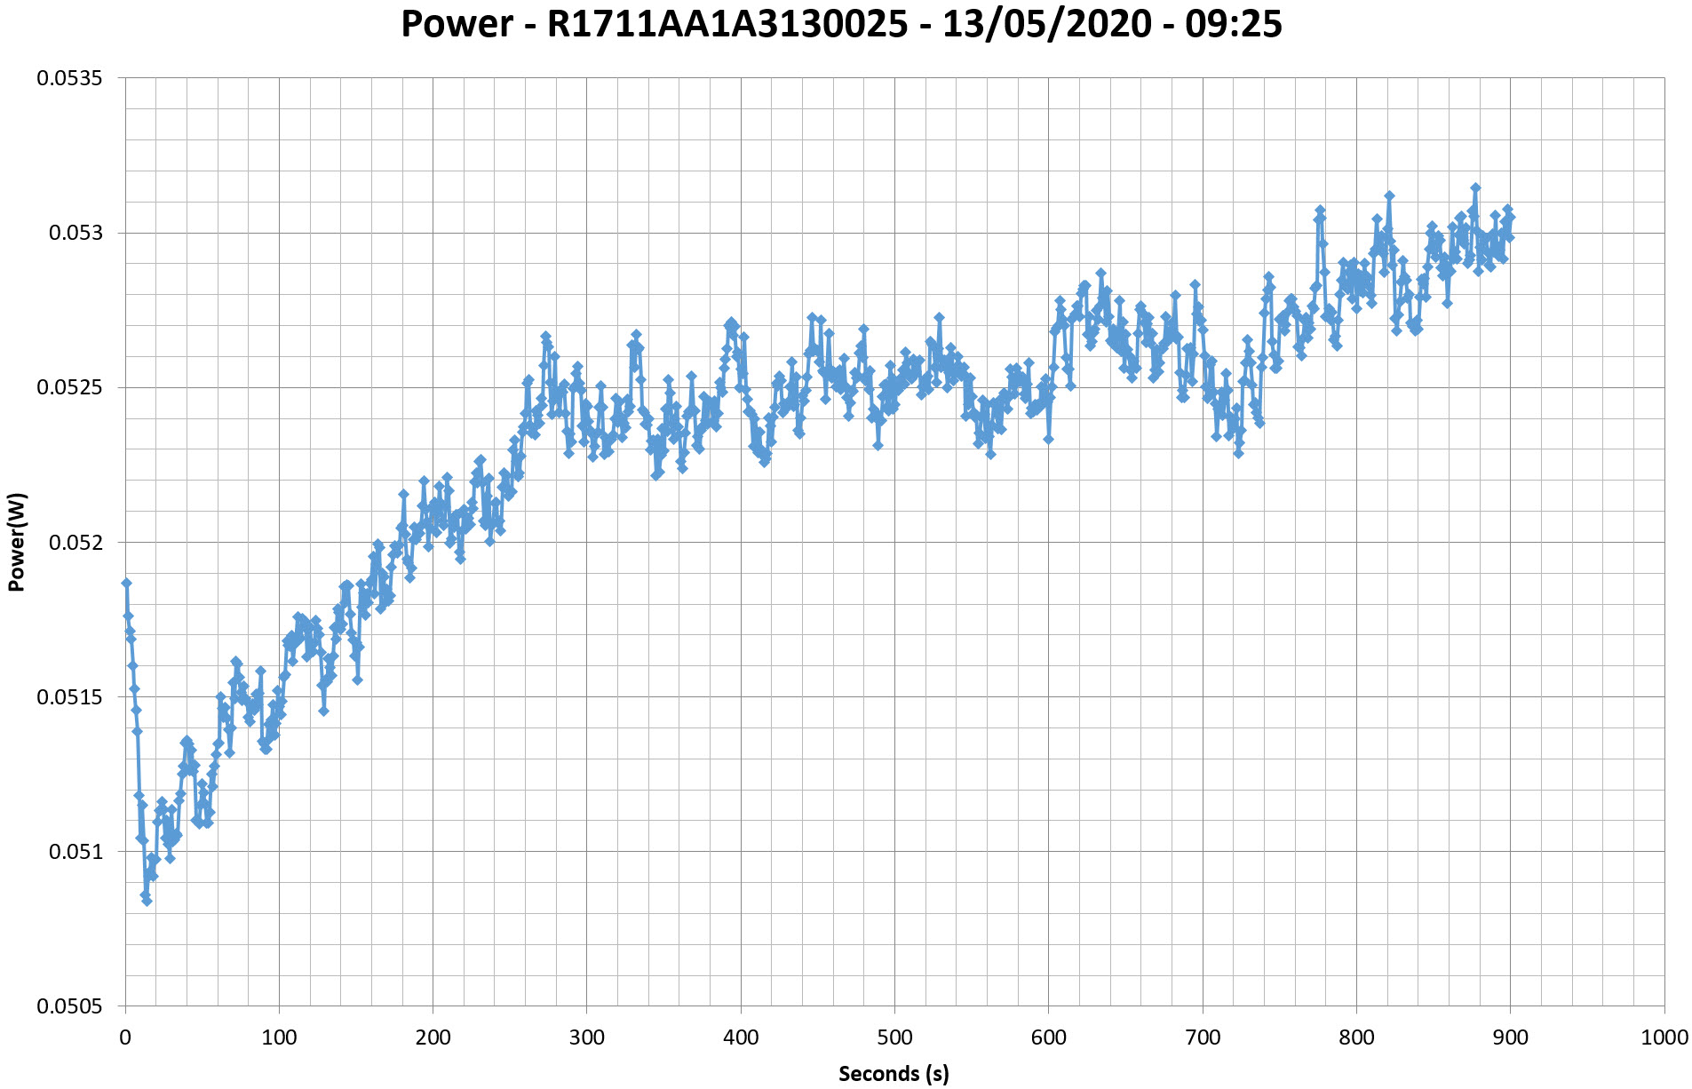1692x1089 pixels.
Task: Select the 500 label on the x-axis
Action: coord(894,1037)
